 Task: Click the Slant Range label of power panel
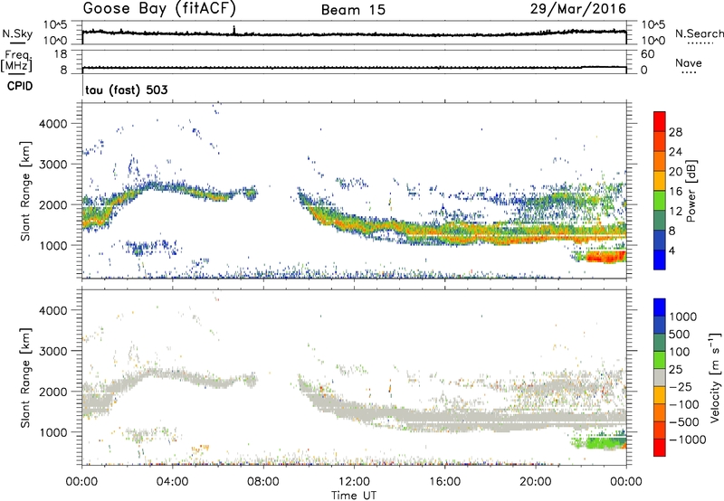pos(25,191)
